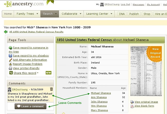Click the View original image icon
This screenshot has width=167, height=114.
pos(132,102)
